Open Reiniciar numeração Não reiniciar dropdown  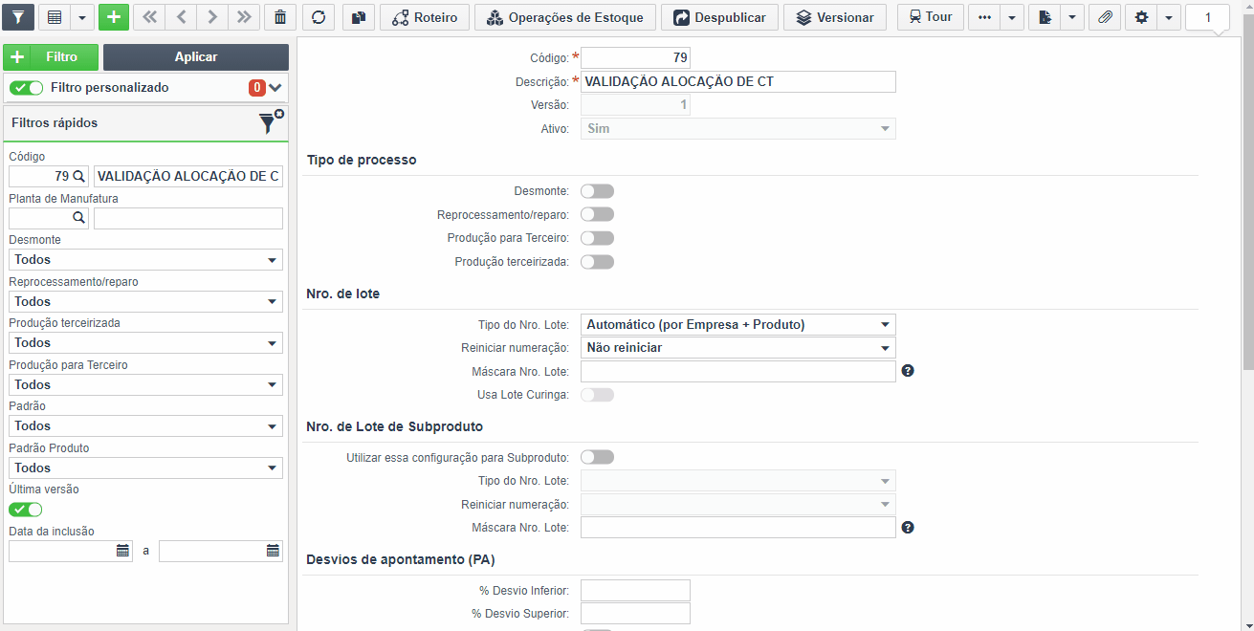pos(738,348)
